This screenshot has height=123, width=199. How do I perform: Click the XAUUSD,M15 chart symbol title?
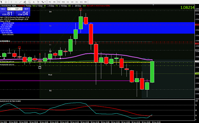6,6
